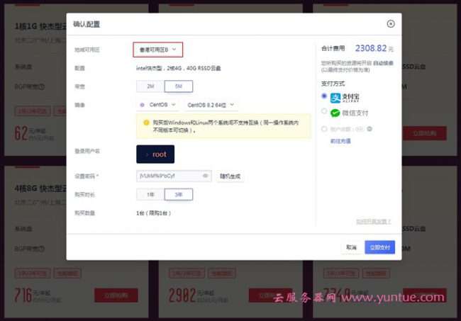This screenshot has height=321, width=461.
Task: Toggle password visibility eye icon
Action: coord(206,176)
